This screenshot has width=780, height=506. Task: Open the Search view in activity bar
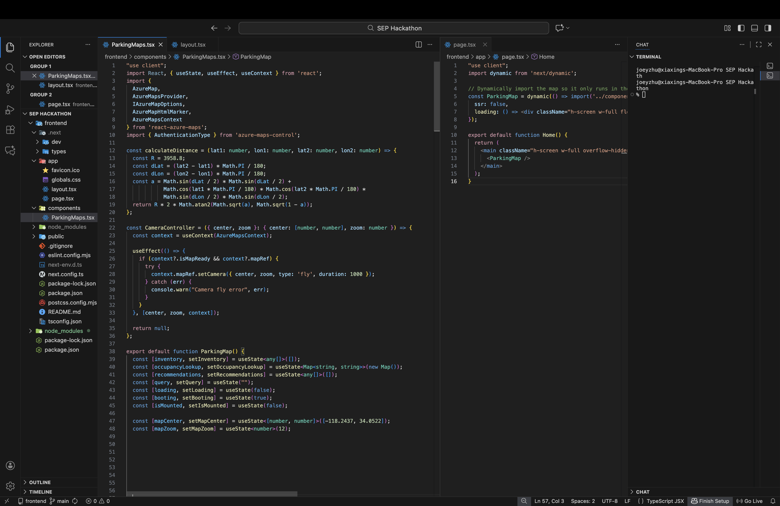[x=10, y=68]
